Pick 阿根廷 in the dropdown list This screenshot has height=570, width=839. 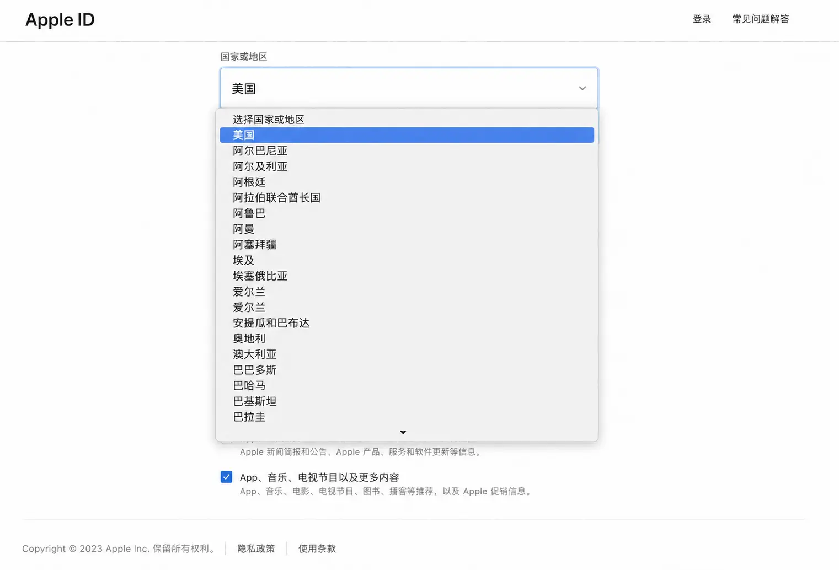(407, 182)
